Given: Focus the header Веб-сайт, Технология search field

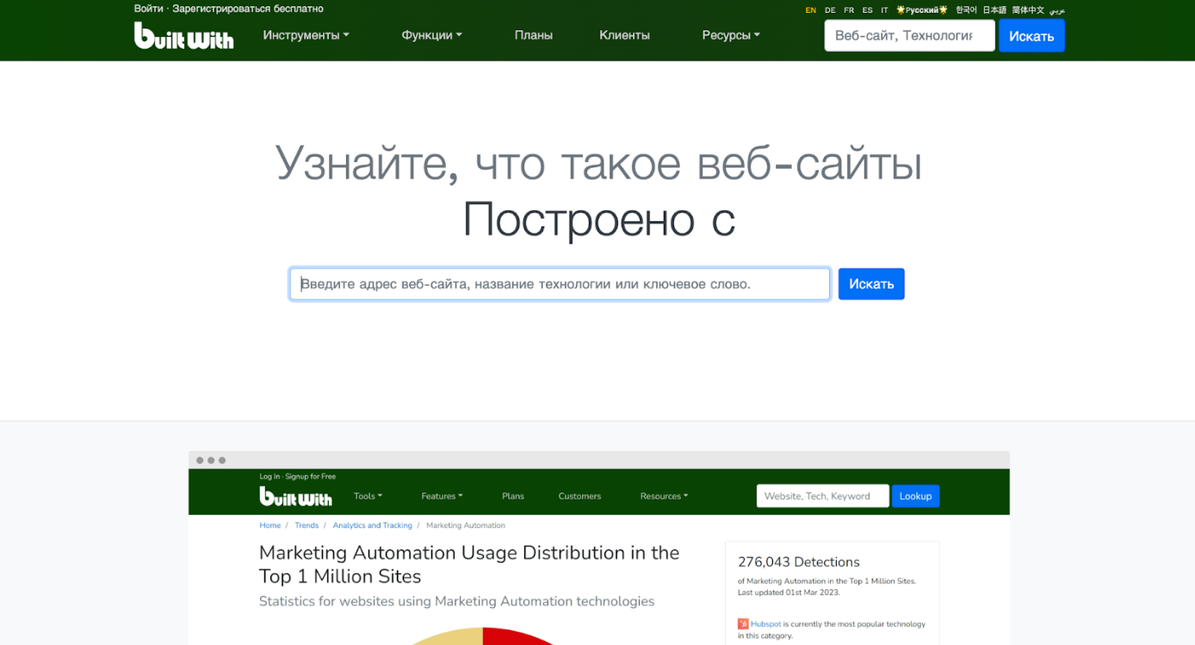Looking at the screenshot, I should click(909, 35).
